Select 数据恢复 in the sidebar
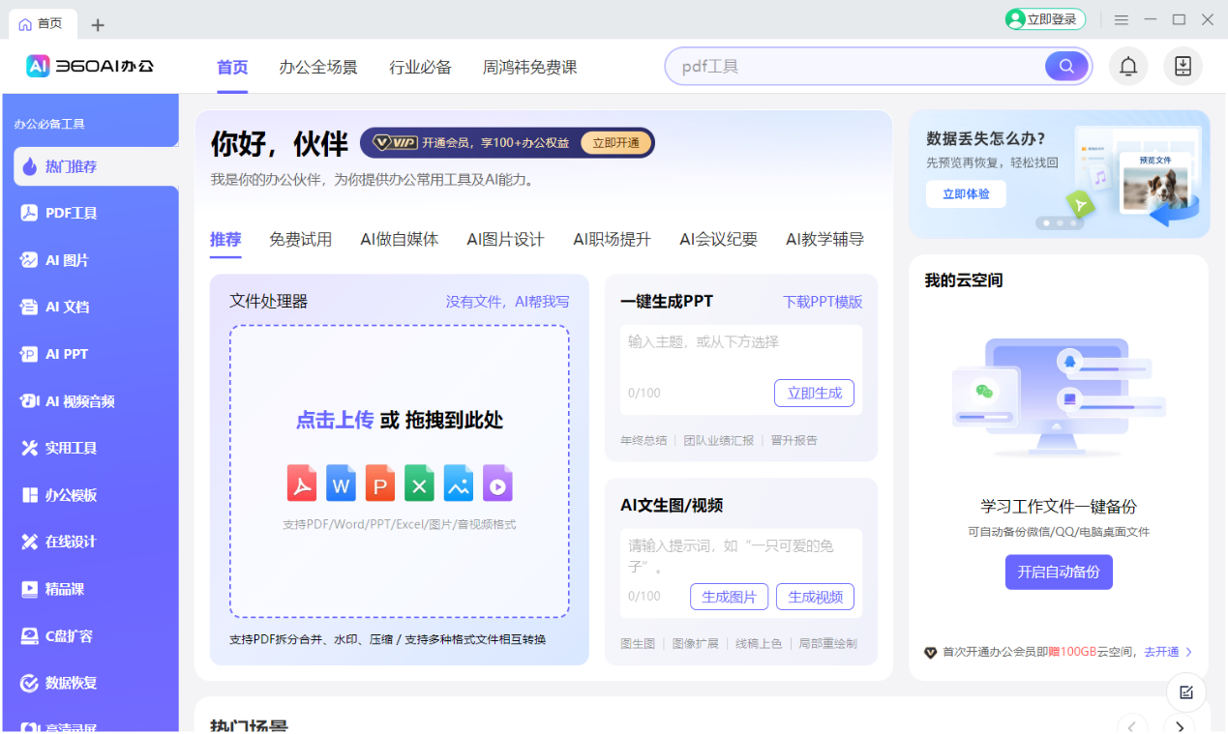This screenshot has height=734, width=1228. point(71,684)
